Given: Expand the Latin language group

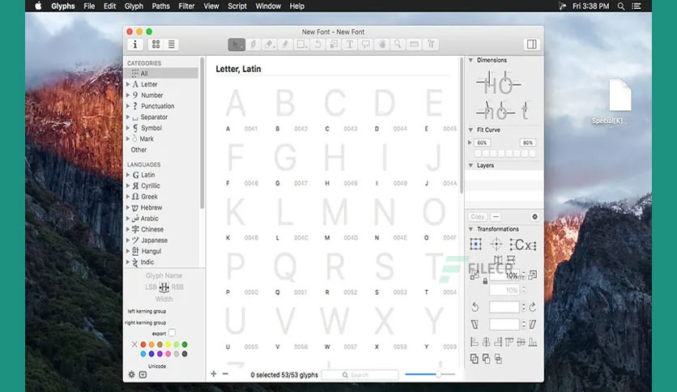Looking at the screenshot, I should point(128,175).
